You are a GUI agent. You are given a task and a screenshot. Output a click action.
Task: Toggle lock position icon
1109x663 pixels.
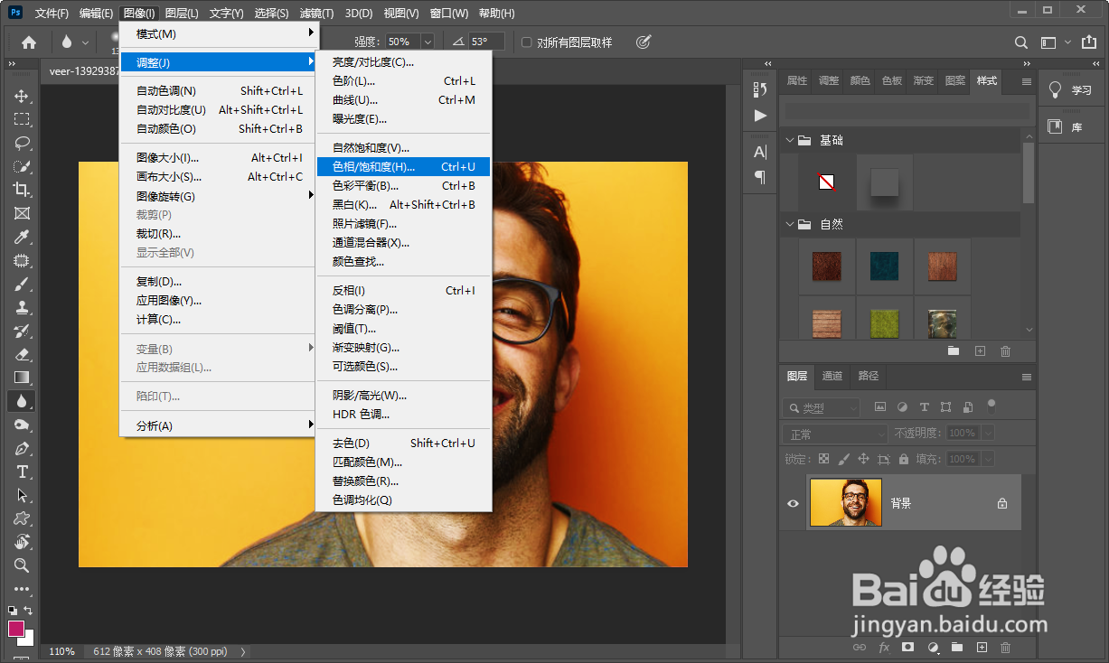click(863, 459)
